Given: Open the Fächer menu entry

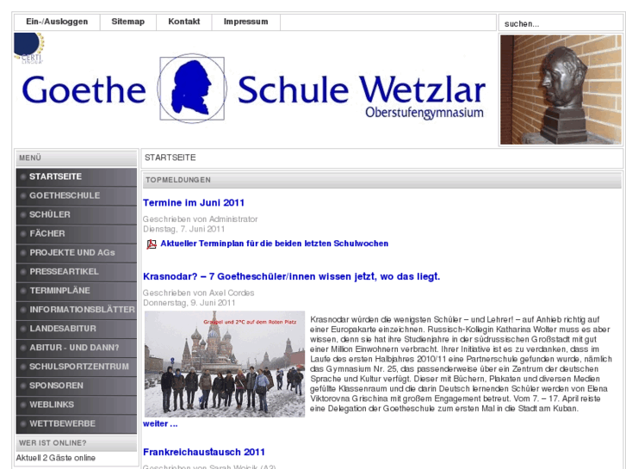Looking at the screenshot, I should (77, 233).
